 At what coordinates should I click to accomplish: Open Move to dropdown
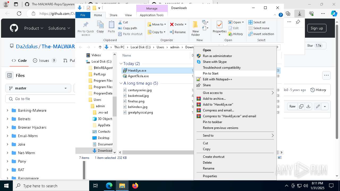click(157, 24)
